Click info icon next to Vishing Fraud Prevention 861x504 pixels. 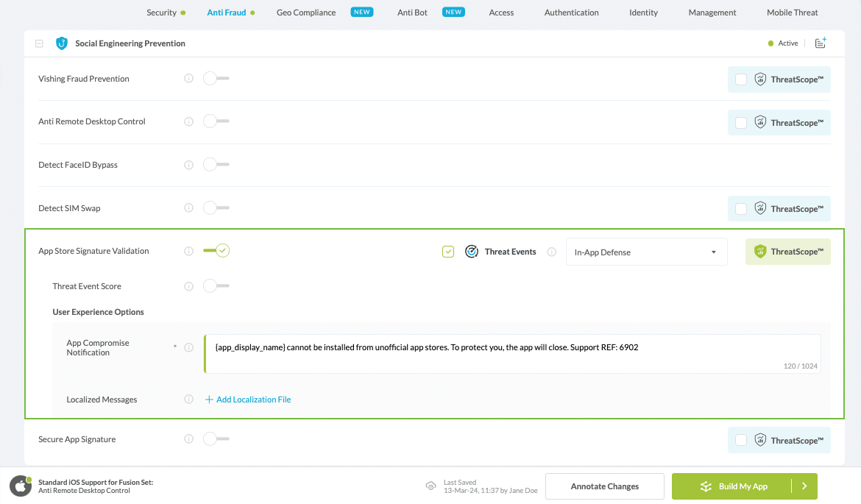point(188,79)
